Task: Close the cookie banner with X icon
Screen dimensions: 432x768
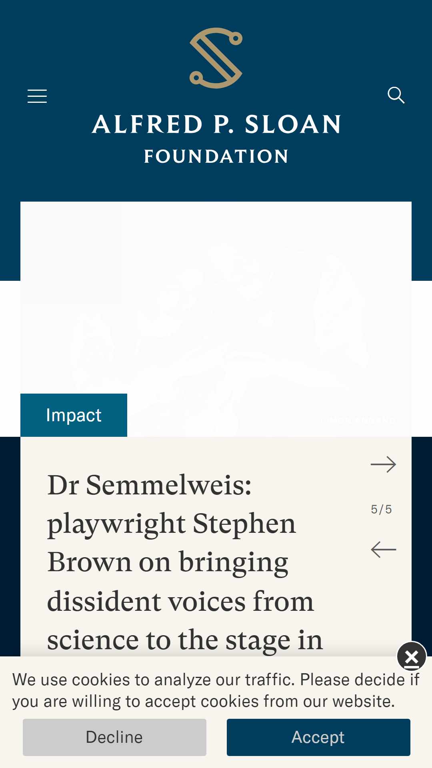Action: tap(412, 656)
